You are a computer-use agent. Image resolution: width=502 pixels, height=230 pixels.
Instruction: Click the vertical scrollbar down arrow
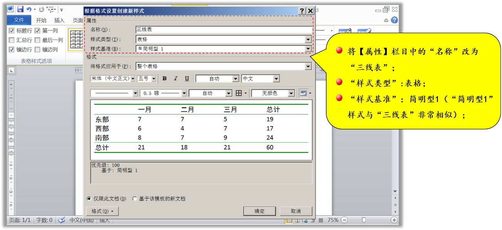click(x=395, y=192)
